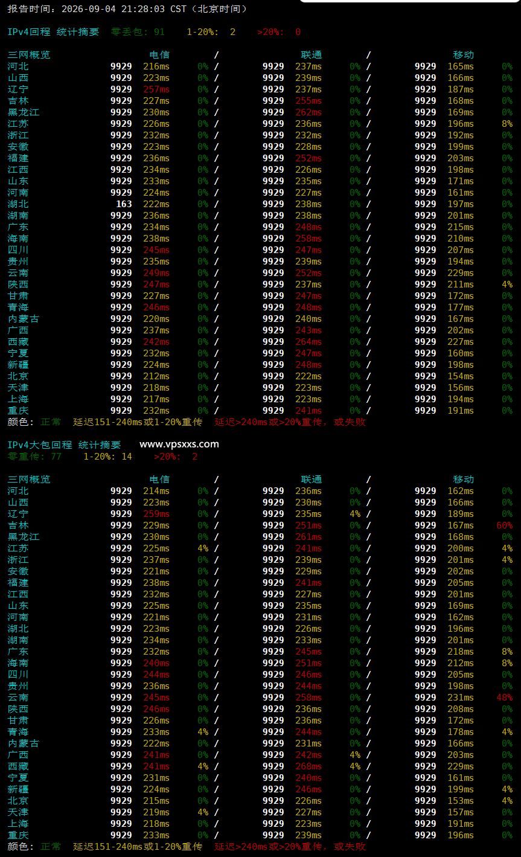Click the 电信 column header in IPv4大包回程 table

coord(159,480)
